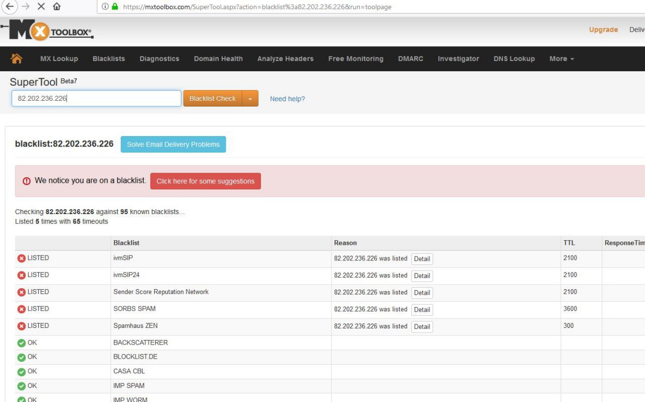
Task: Click the Sender Score Reputation Network name
Action: click(x=161, y=292)
